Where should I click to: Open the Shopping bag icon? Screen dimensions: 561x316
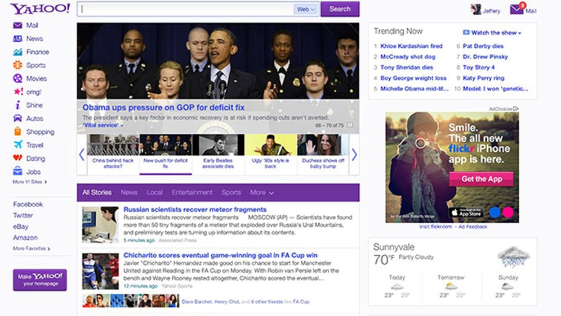(x=17, y=132)
